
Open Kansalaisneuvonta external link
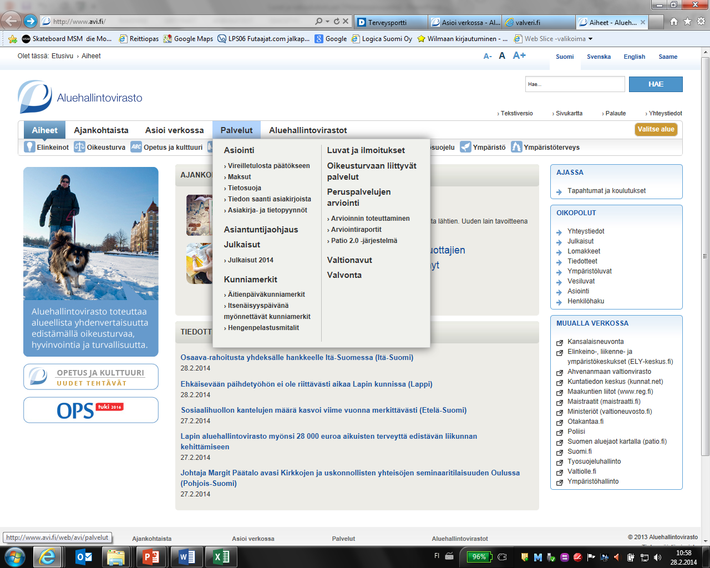click(595, 342)
